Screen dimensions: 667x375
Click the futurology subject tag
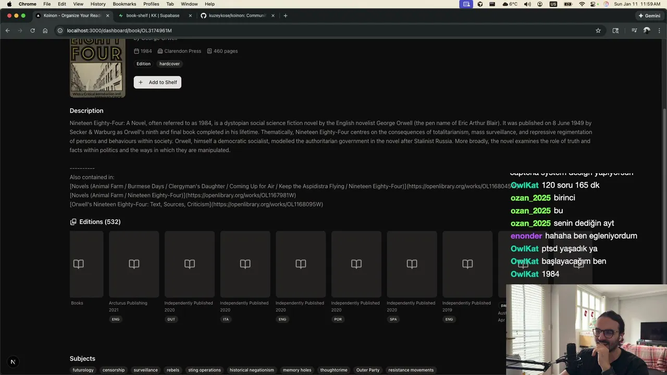pos(83,370)
